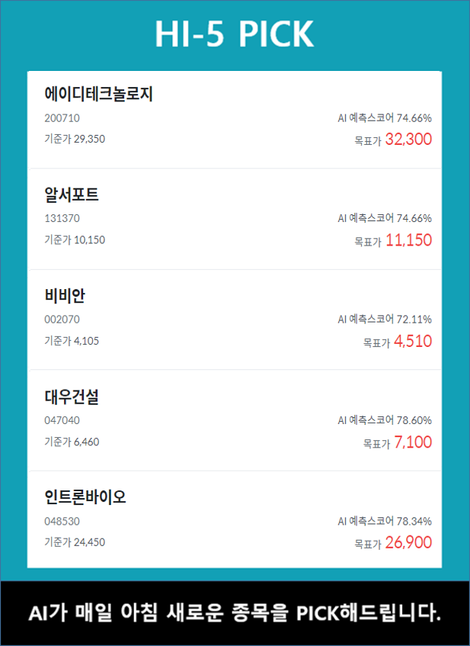Click the 7,100 target price
The width and height of the screenshot is (470, 646).
pos(413,442)
